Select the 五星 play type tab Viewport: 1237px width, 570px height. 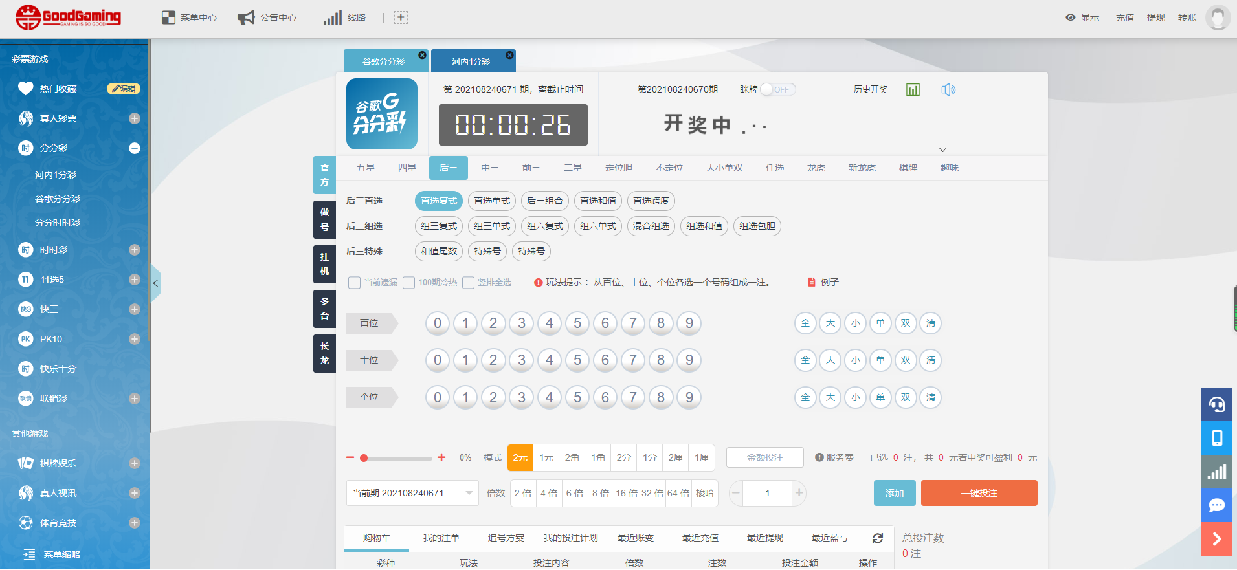pos(366,168)
